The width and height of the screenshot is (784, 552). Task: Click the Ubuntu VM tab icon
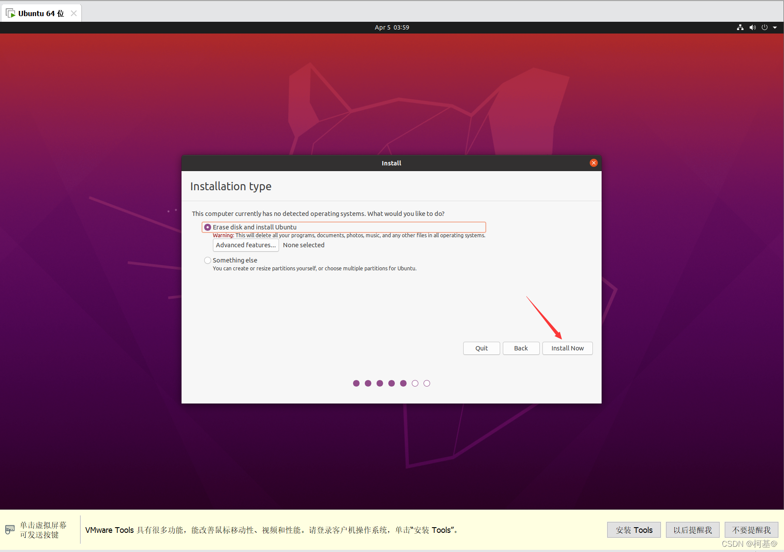click(10, 13)
